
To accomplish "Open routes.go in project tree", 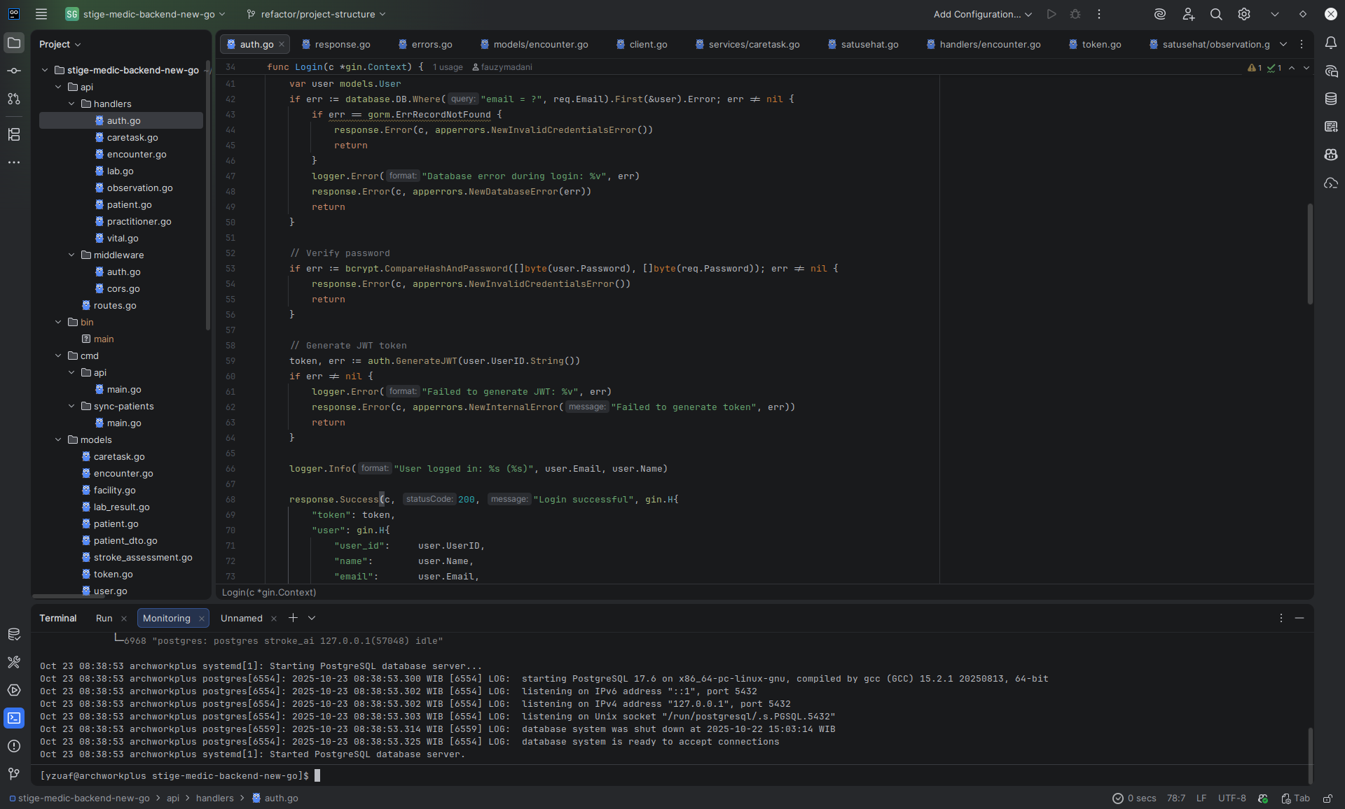I will pos(115,306).
